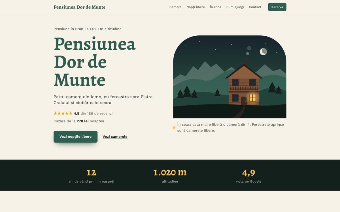Click the crescent moon in illustration

point(263,51)
